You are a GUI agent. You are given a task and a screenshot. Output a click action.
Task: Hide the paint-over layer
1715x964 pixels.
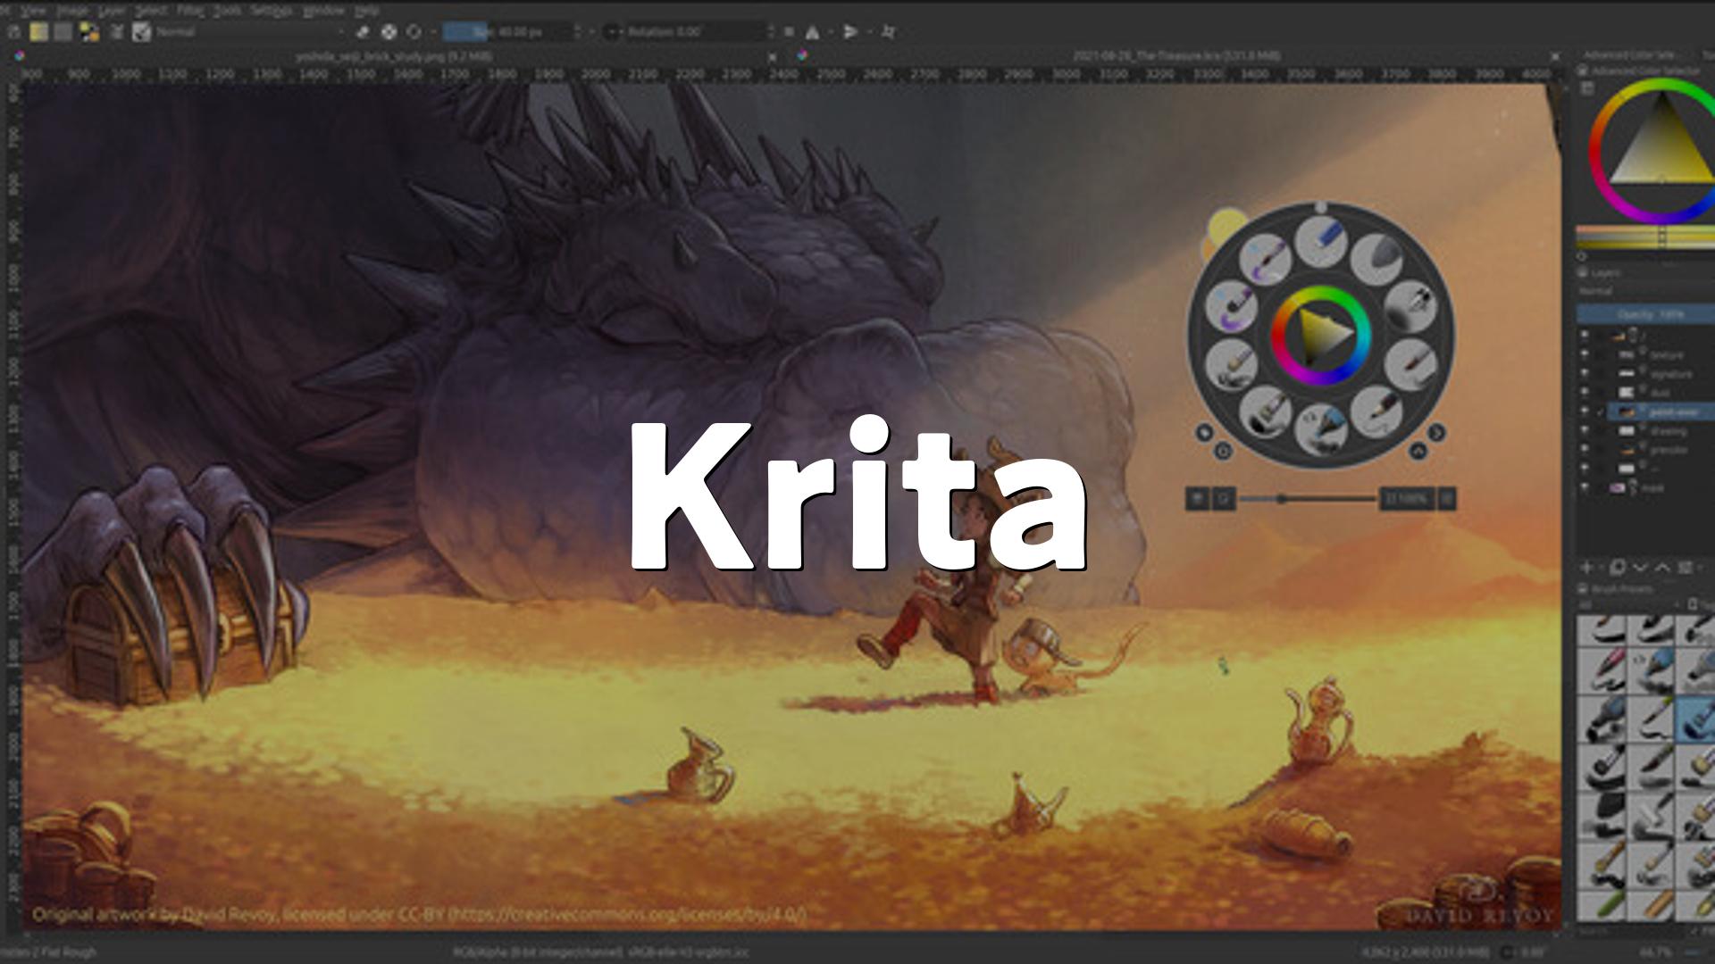click(x=1585, y=411)
